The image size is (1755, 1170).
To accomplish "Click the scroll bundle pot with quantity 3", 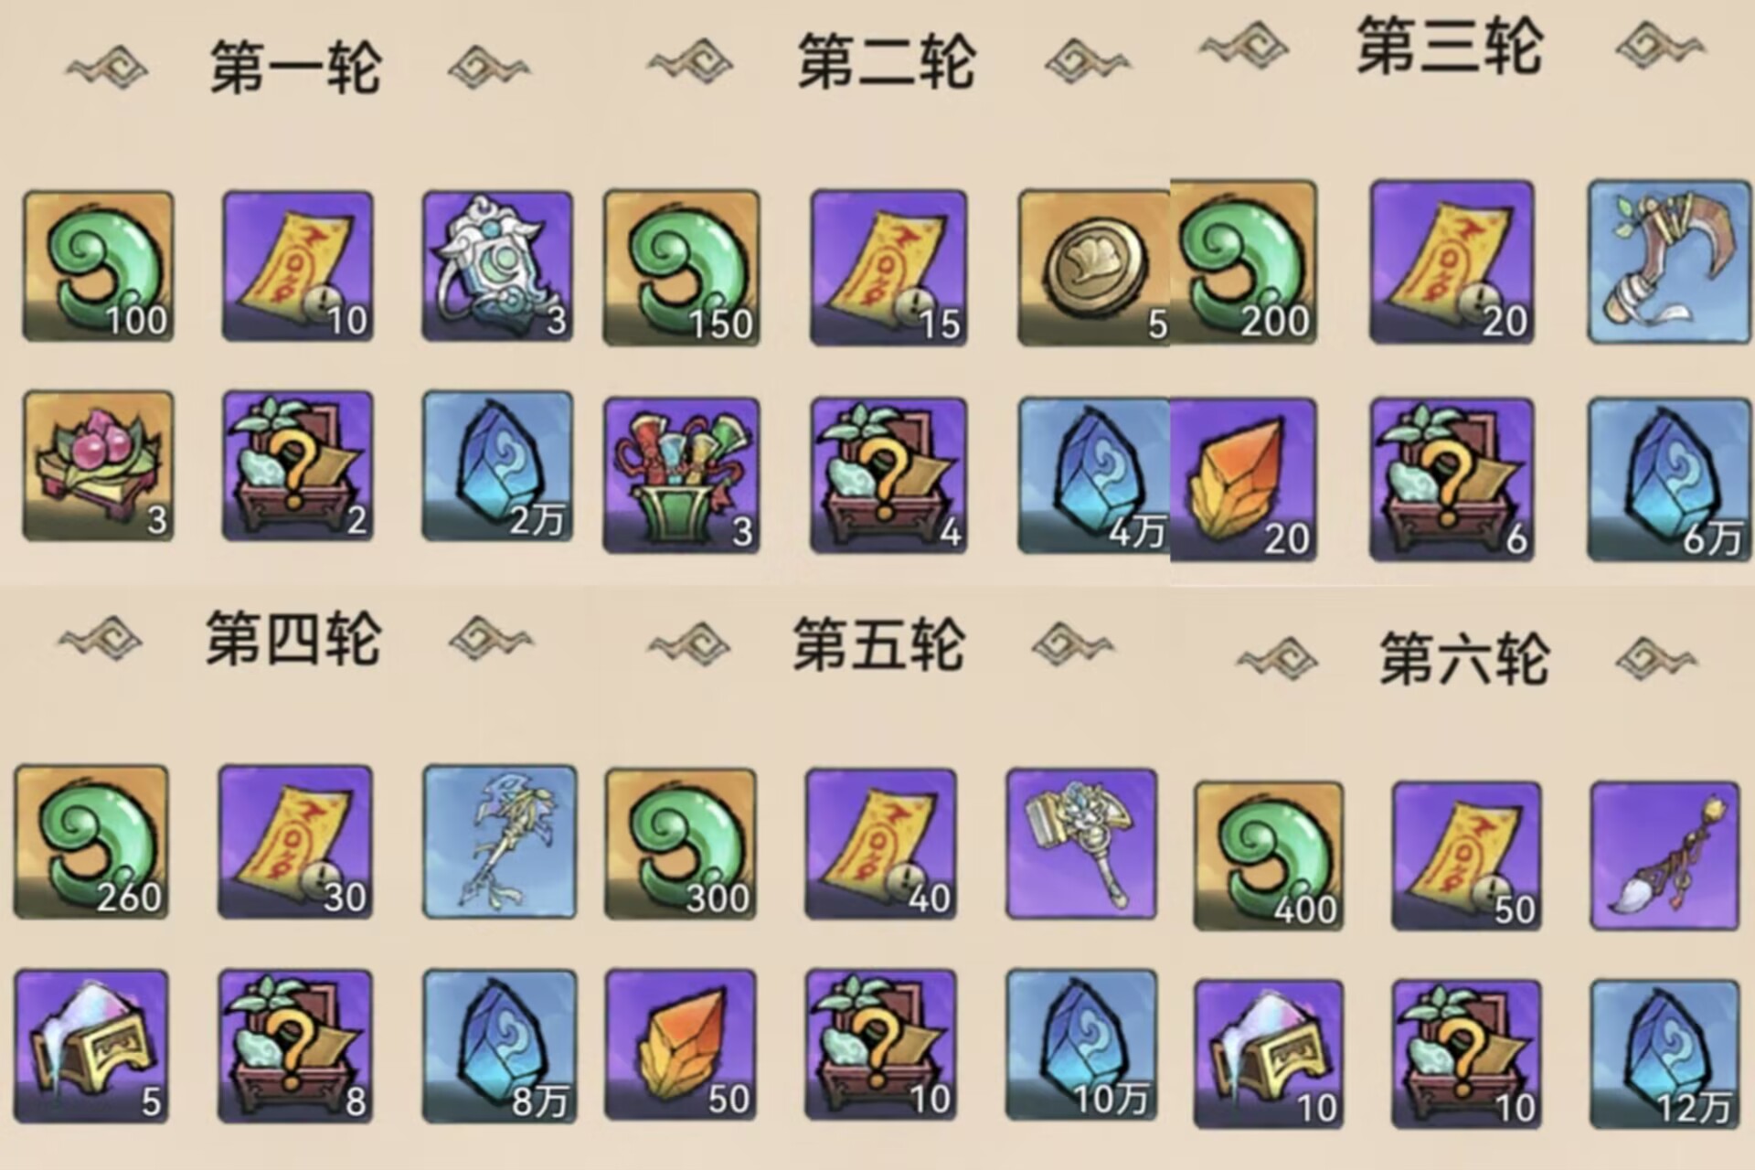I will click(x=681, y=474).
